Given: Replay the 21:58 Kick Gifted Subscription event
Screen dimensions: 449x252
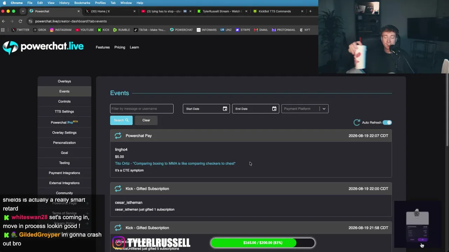Looking at the screenshot, I should coord(118,228).
